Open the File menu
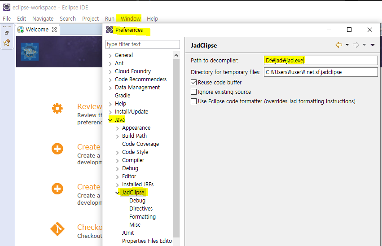The image size is (382, 246). point(7,19)
